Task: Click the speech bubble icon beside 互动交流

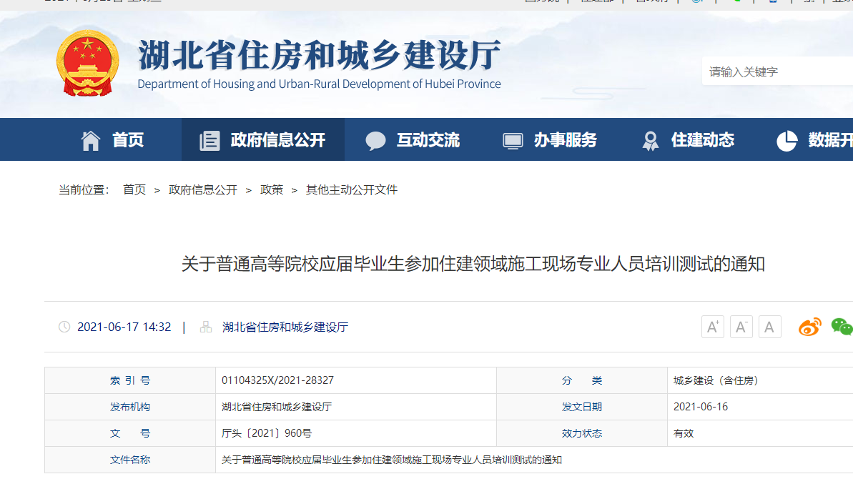Action: [x=375, y=141]
